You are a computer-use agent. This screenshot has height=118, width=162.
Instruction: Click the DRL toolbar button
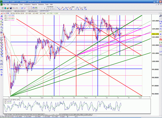17,8
